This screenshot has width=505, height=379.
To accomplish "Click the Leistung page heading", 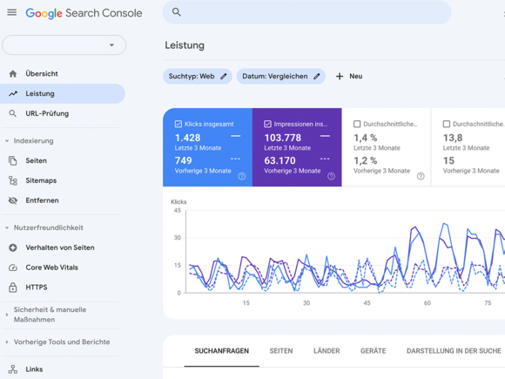I will point(185,45).
